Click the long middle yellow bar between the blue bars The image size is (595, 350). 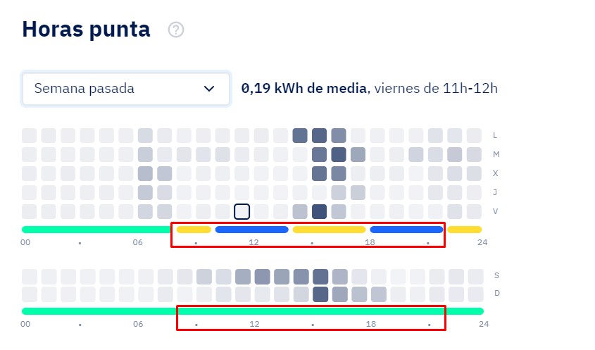click(329, 230)
